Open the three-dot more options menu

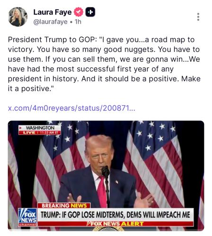(198, 17)
